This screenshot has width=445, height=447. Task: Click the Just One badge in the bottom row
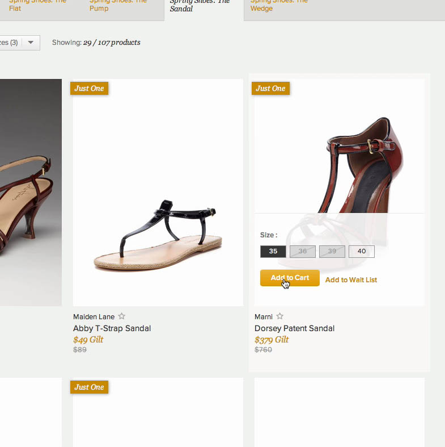point(89,387)
